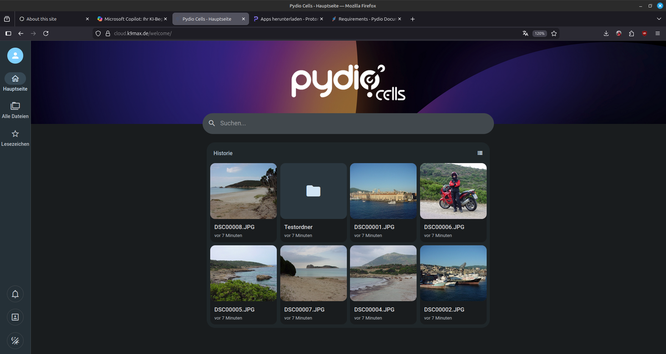
Task: Open DSC00008.JPG thumbnail
Action: pyautogui.click(x=243, y=191)
